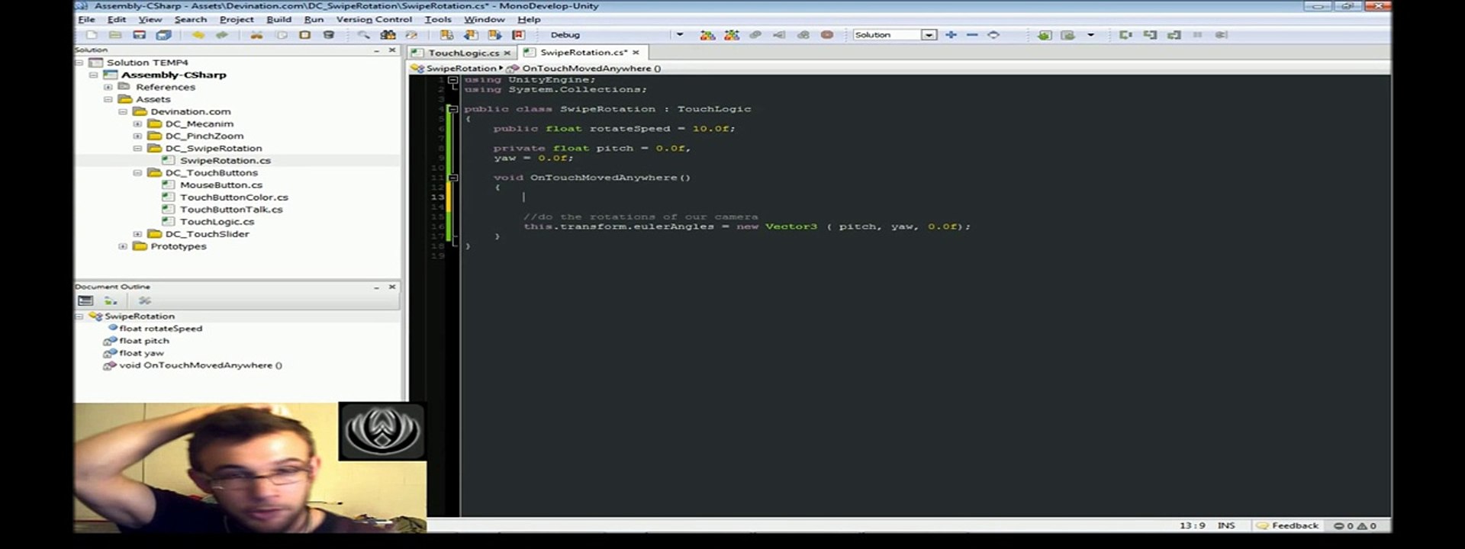Open TouchButtonColor.cs in the solution tree
This screenshot has height=549, width=1465.
(x=233, y=197)
